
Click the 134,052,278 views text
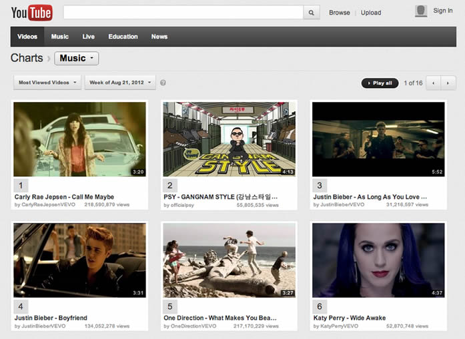point(107,326)
